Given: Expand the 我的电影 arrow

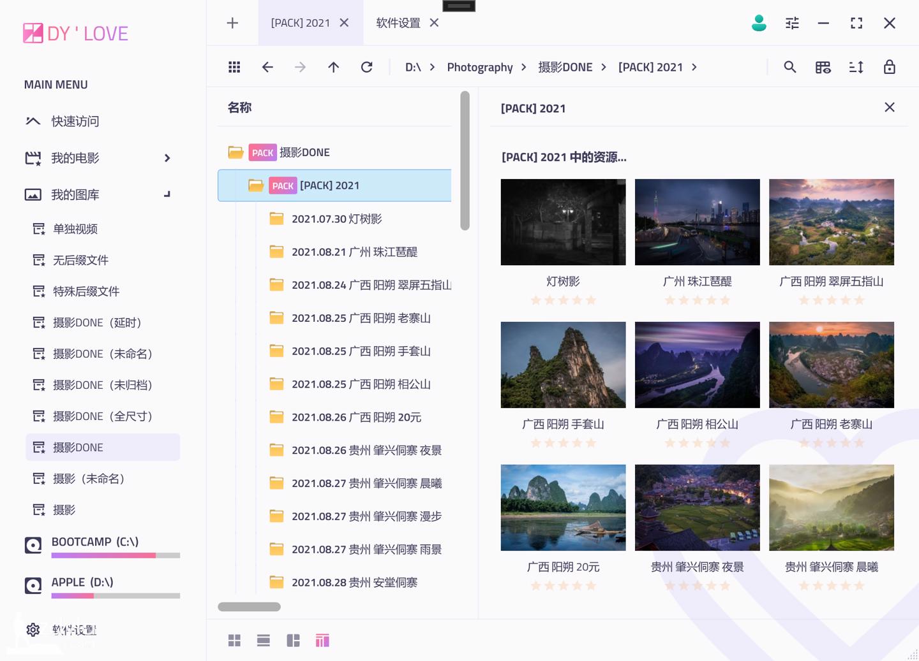Looking at the screenshot, I should 167,158.
